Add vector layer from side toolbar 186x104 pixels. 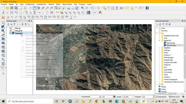pos(3,23)
